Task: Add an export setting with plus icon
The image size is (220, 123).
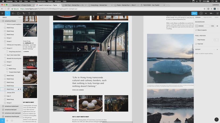Action: click(x=217, y=49)
